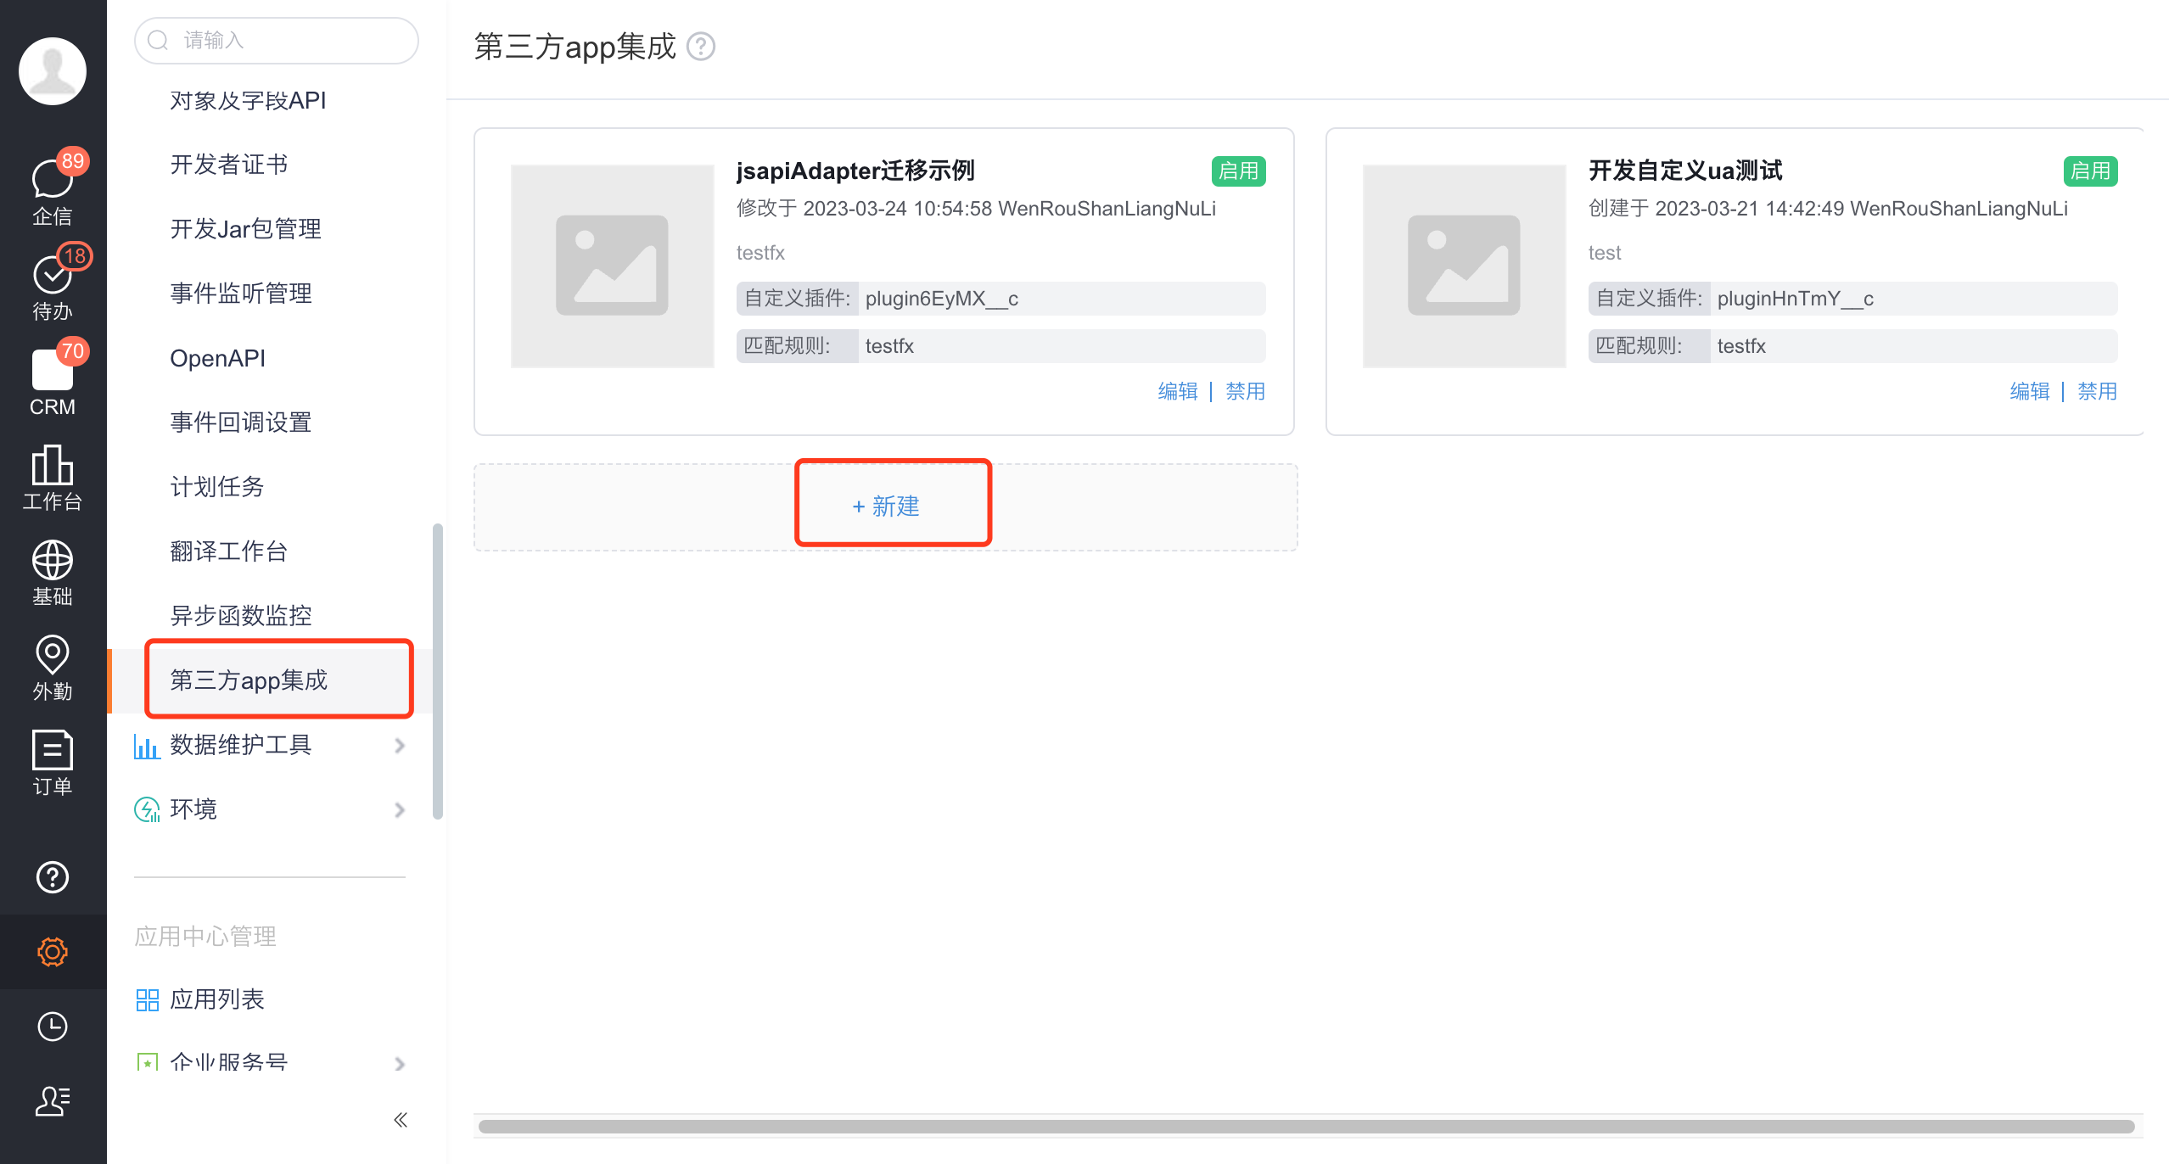Image resolution: width=2169 pixels, height=1164 pixels.
Task: Open 对象及字段API menu item
Action: [248, 101]
